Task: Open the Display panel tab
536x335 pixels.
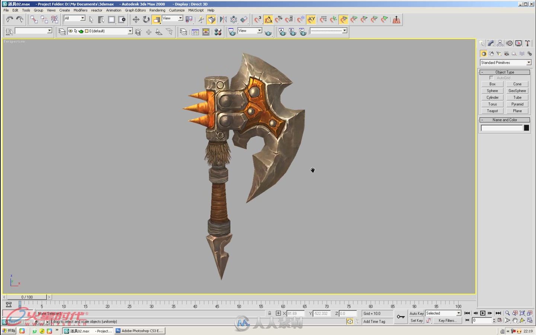Action: 518,43
